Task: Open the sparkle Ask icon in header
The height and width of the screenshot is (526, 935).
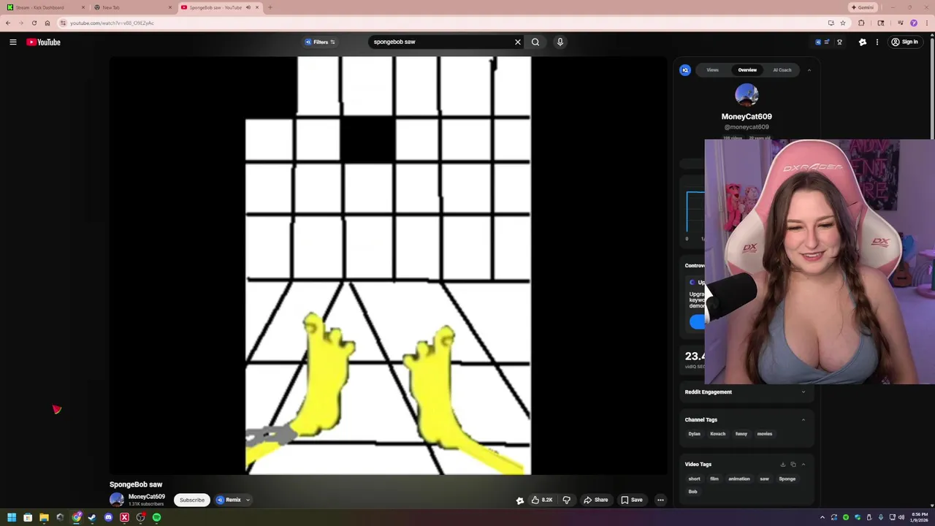Action: [x=863, y=42]
